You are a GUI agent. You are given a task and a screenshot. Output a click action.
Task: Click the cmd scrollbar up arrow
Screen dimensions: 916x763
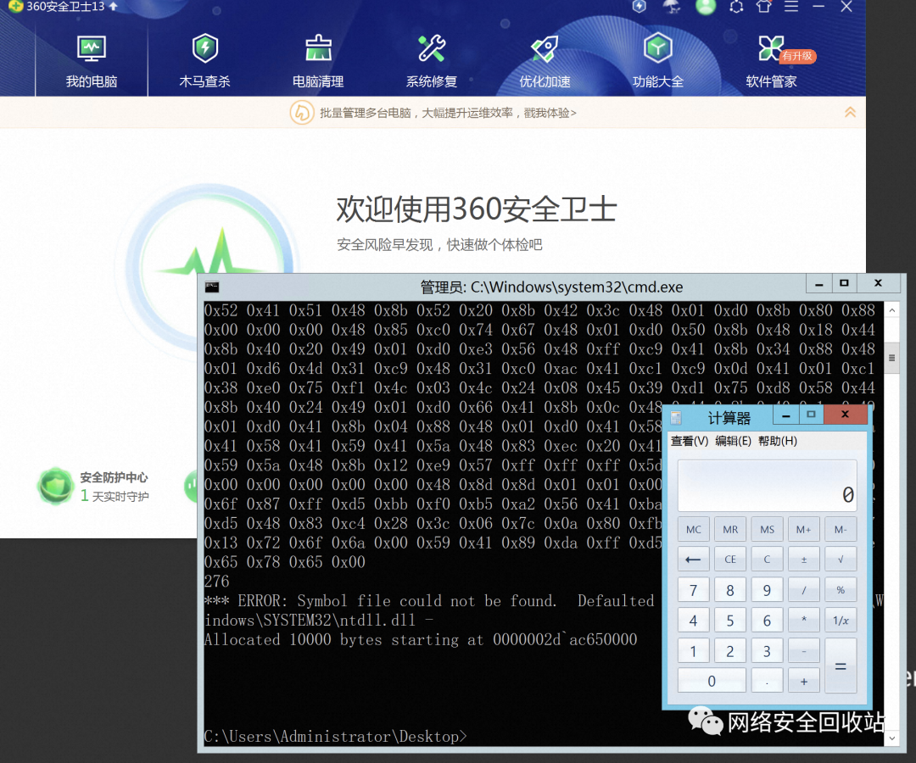pyautogui.click(x=891, y=310)
